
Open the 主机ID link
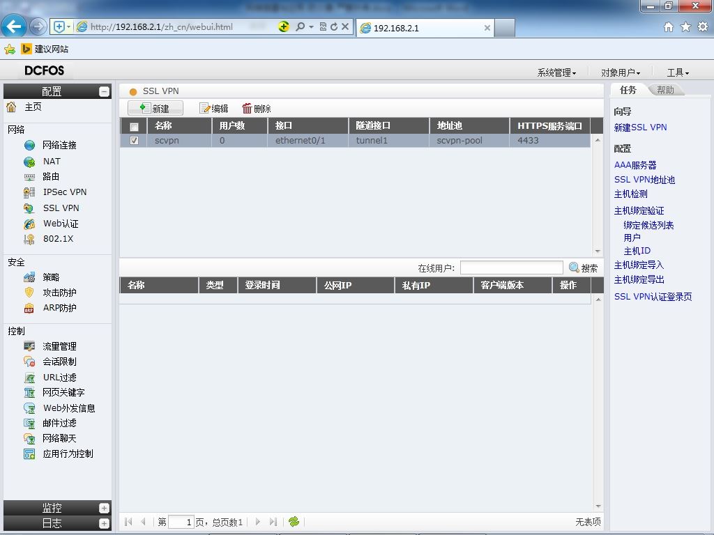click(x=637, y=251)
